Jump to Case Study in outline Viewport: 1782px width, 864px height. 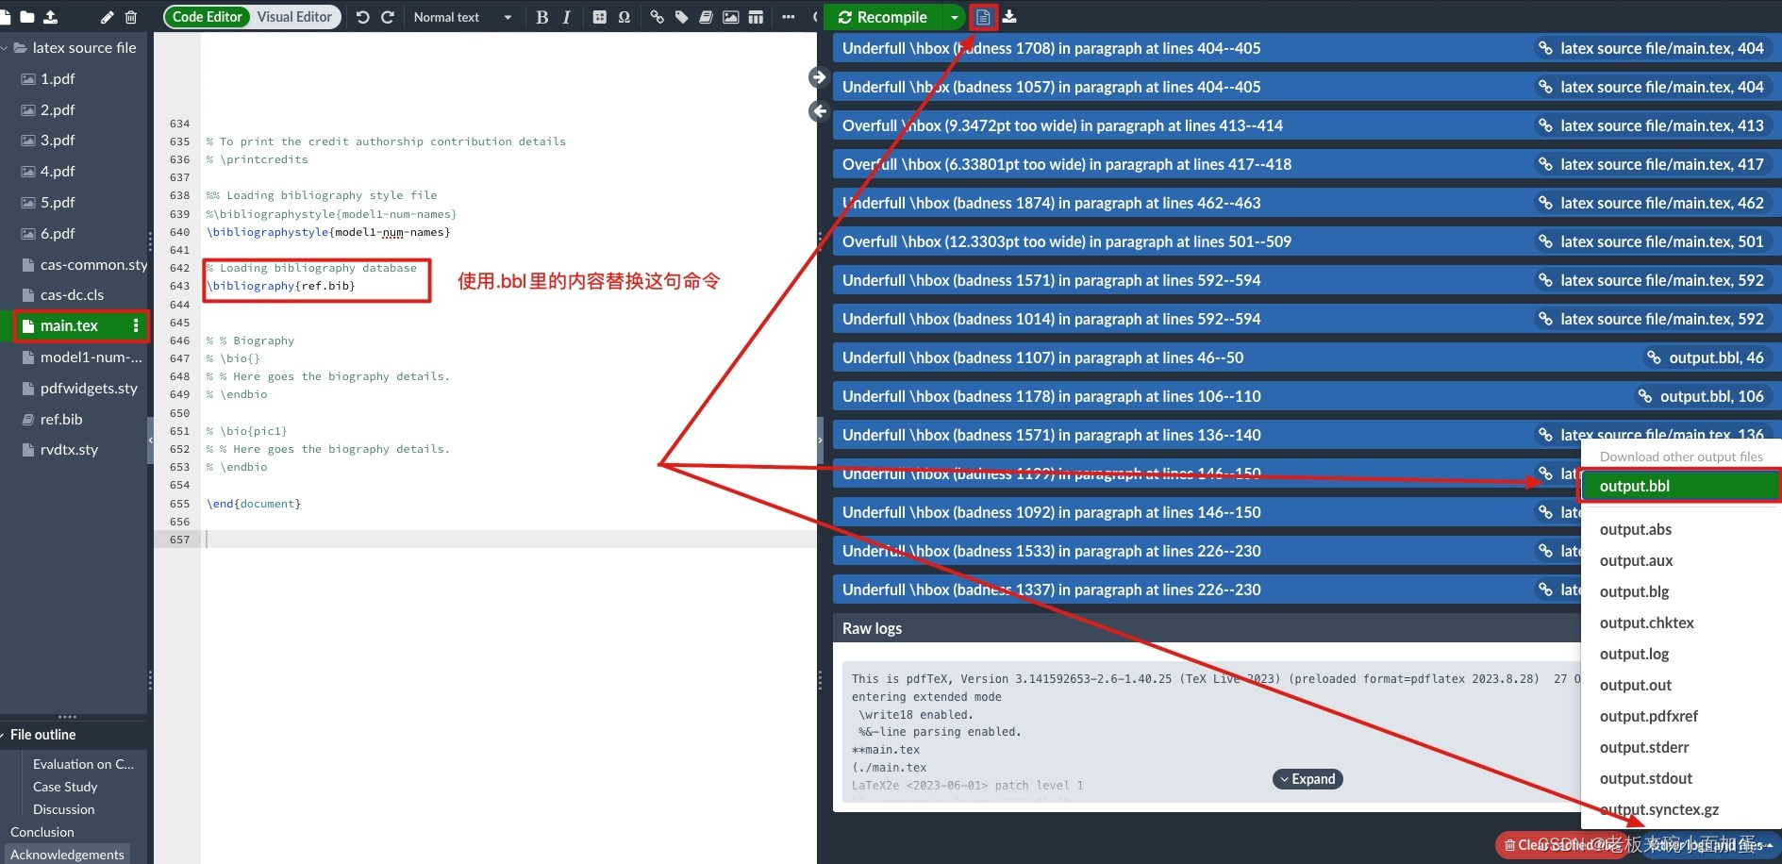(65, 787)
